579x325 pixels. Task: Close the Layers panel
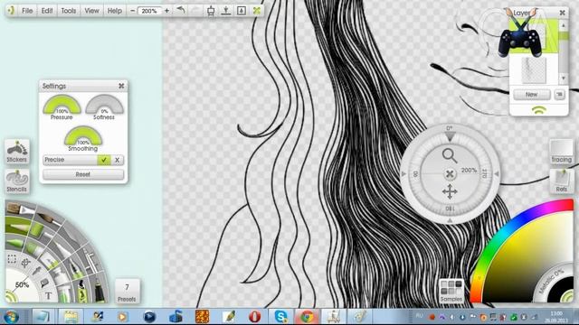562,13
